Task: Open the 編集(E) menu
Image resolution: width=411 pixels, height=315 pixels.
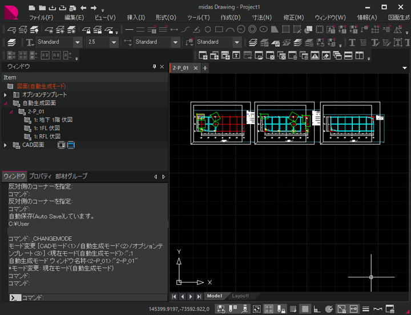Action: (74, 18)
